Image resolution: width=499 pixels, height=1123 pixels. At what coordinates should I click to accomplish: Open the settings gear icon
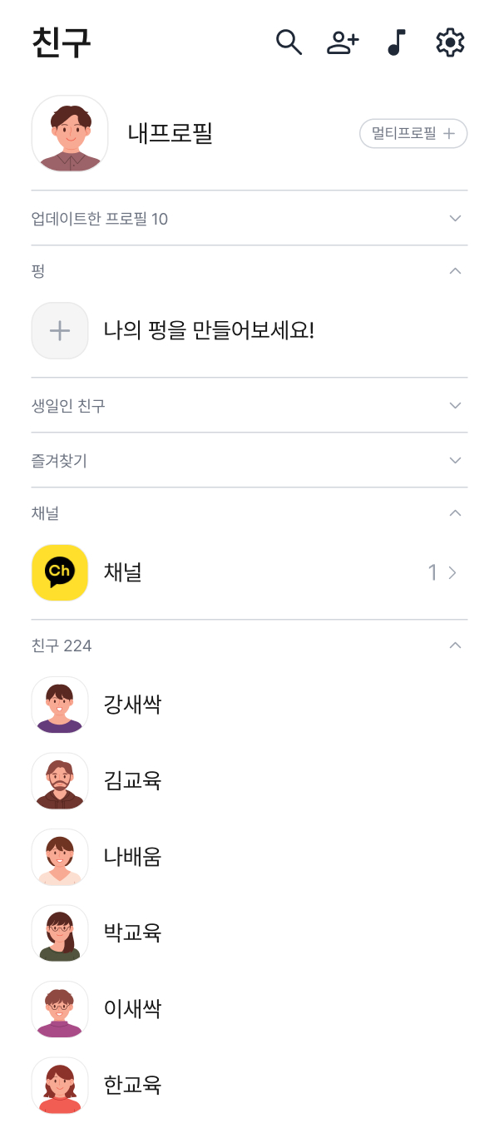[x=449, y=42]
